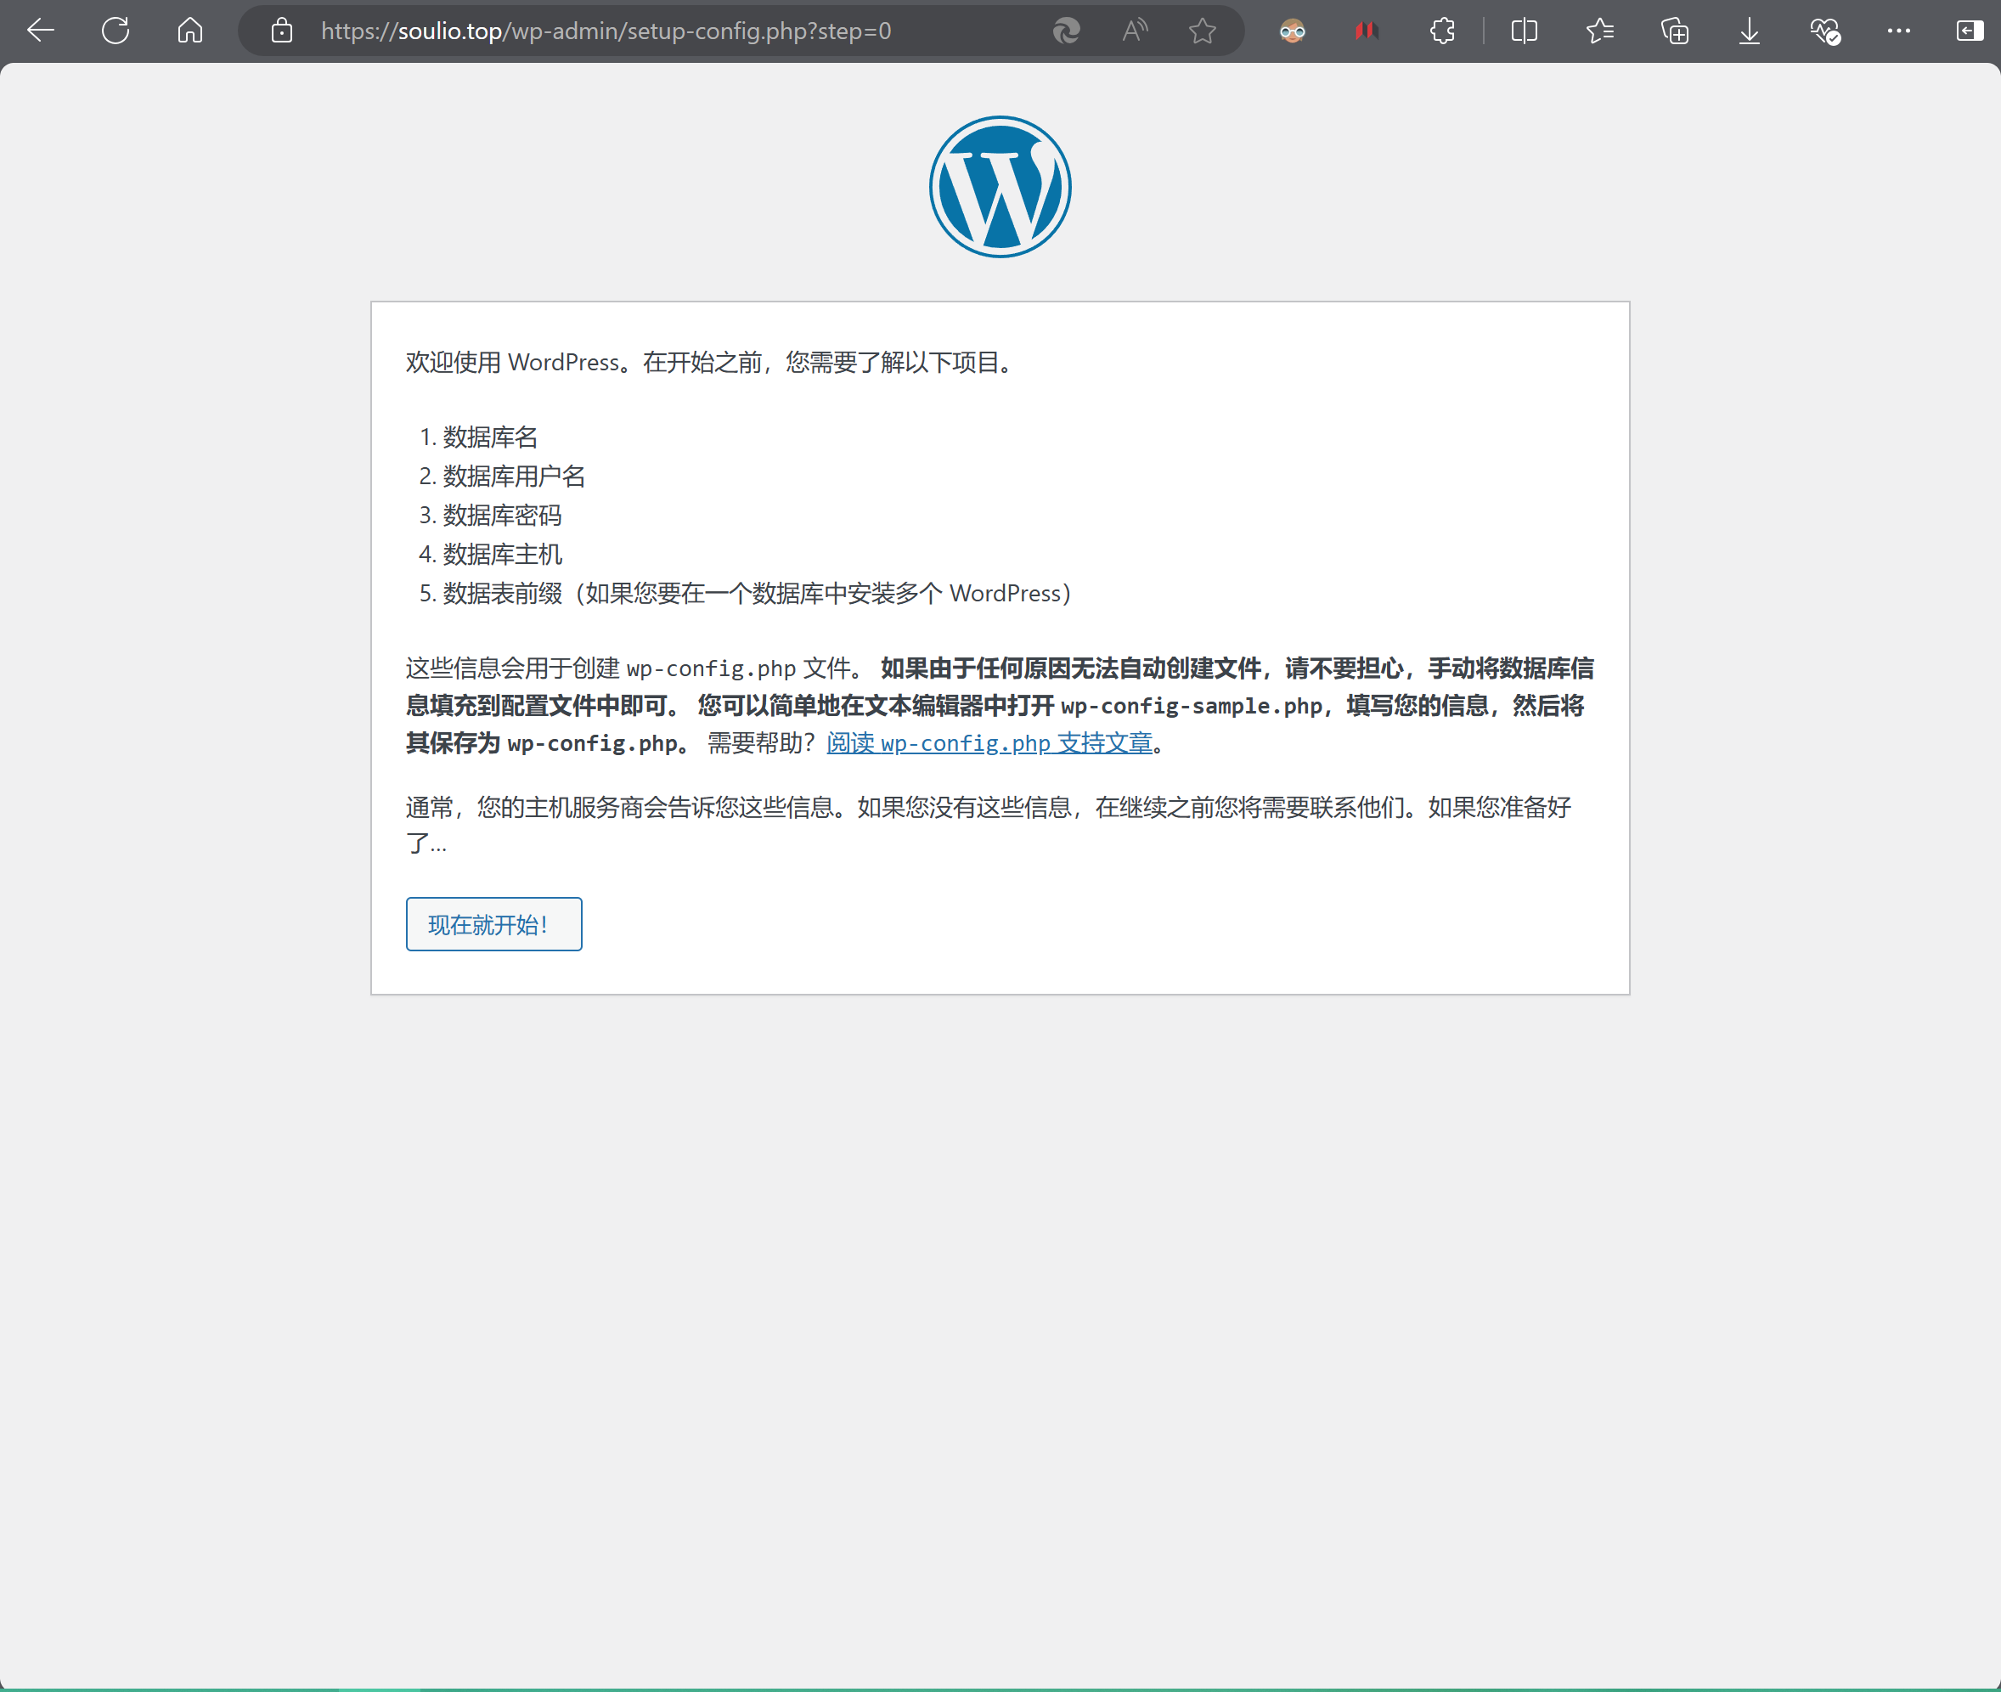Open the Settings and more menu

click(x=1898, y=31)
